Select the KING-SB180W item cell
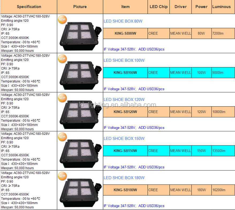Screen dimensions: 235x210 (126, 190)
